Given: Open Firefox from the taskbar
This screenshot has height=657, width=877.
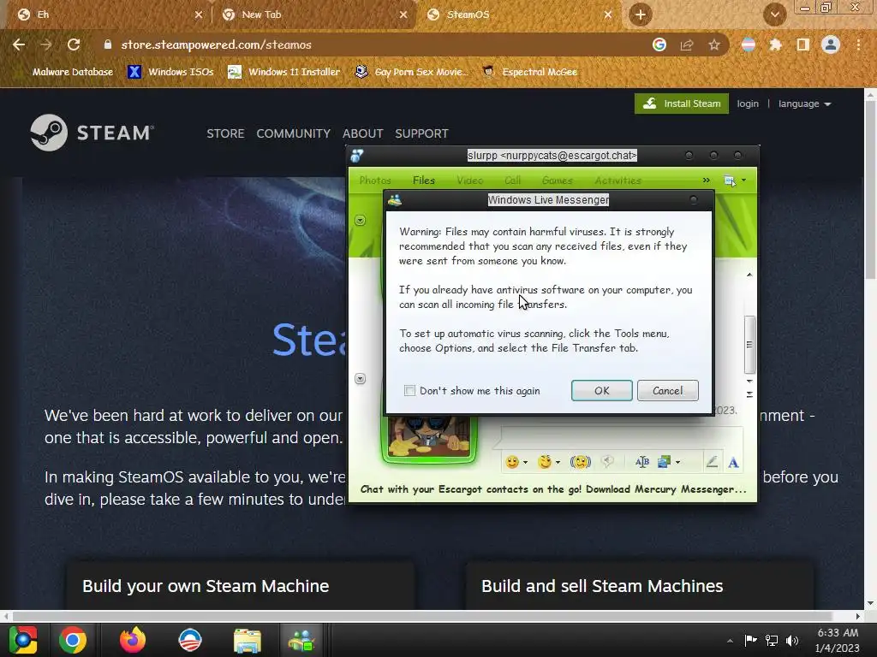Looking at the screenshot, I should [x=133, y=640].
